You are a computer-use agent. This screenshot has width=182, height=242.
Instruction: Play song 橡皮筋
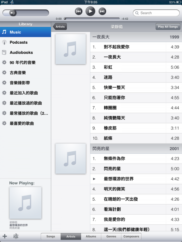pos(136,128)
